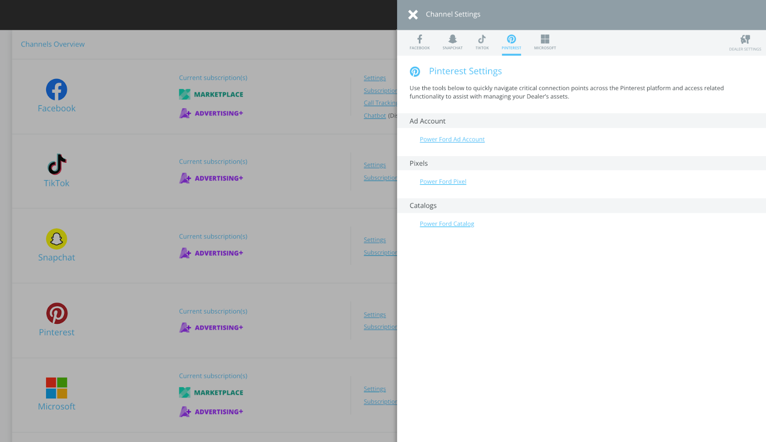Switch to the Snapchat settings tab
Image resolution: width=766 pixels, height=442 pixels.
(452, 42)
